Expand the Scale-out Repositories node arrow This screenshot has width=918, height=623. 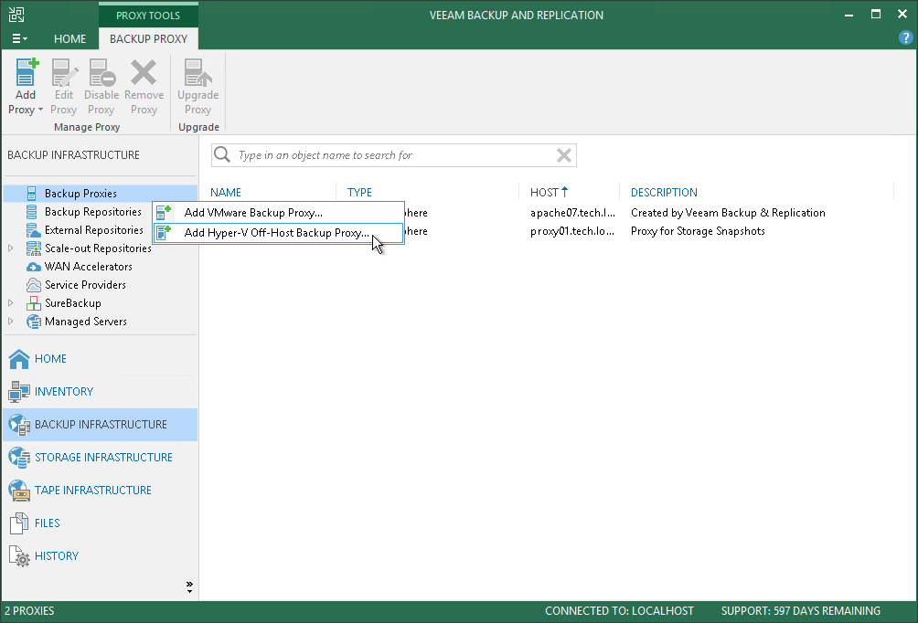click(11, 248)
